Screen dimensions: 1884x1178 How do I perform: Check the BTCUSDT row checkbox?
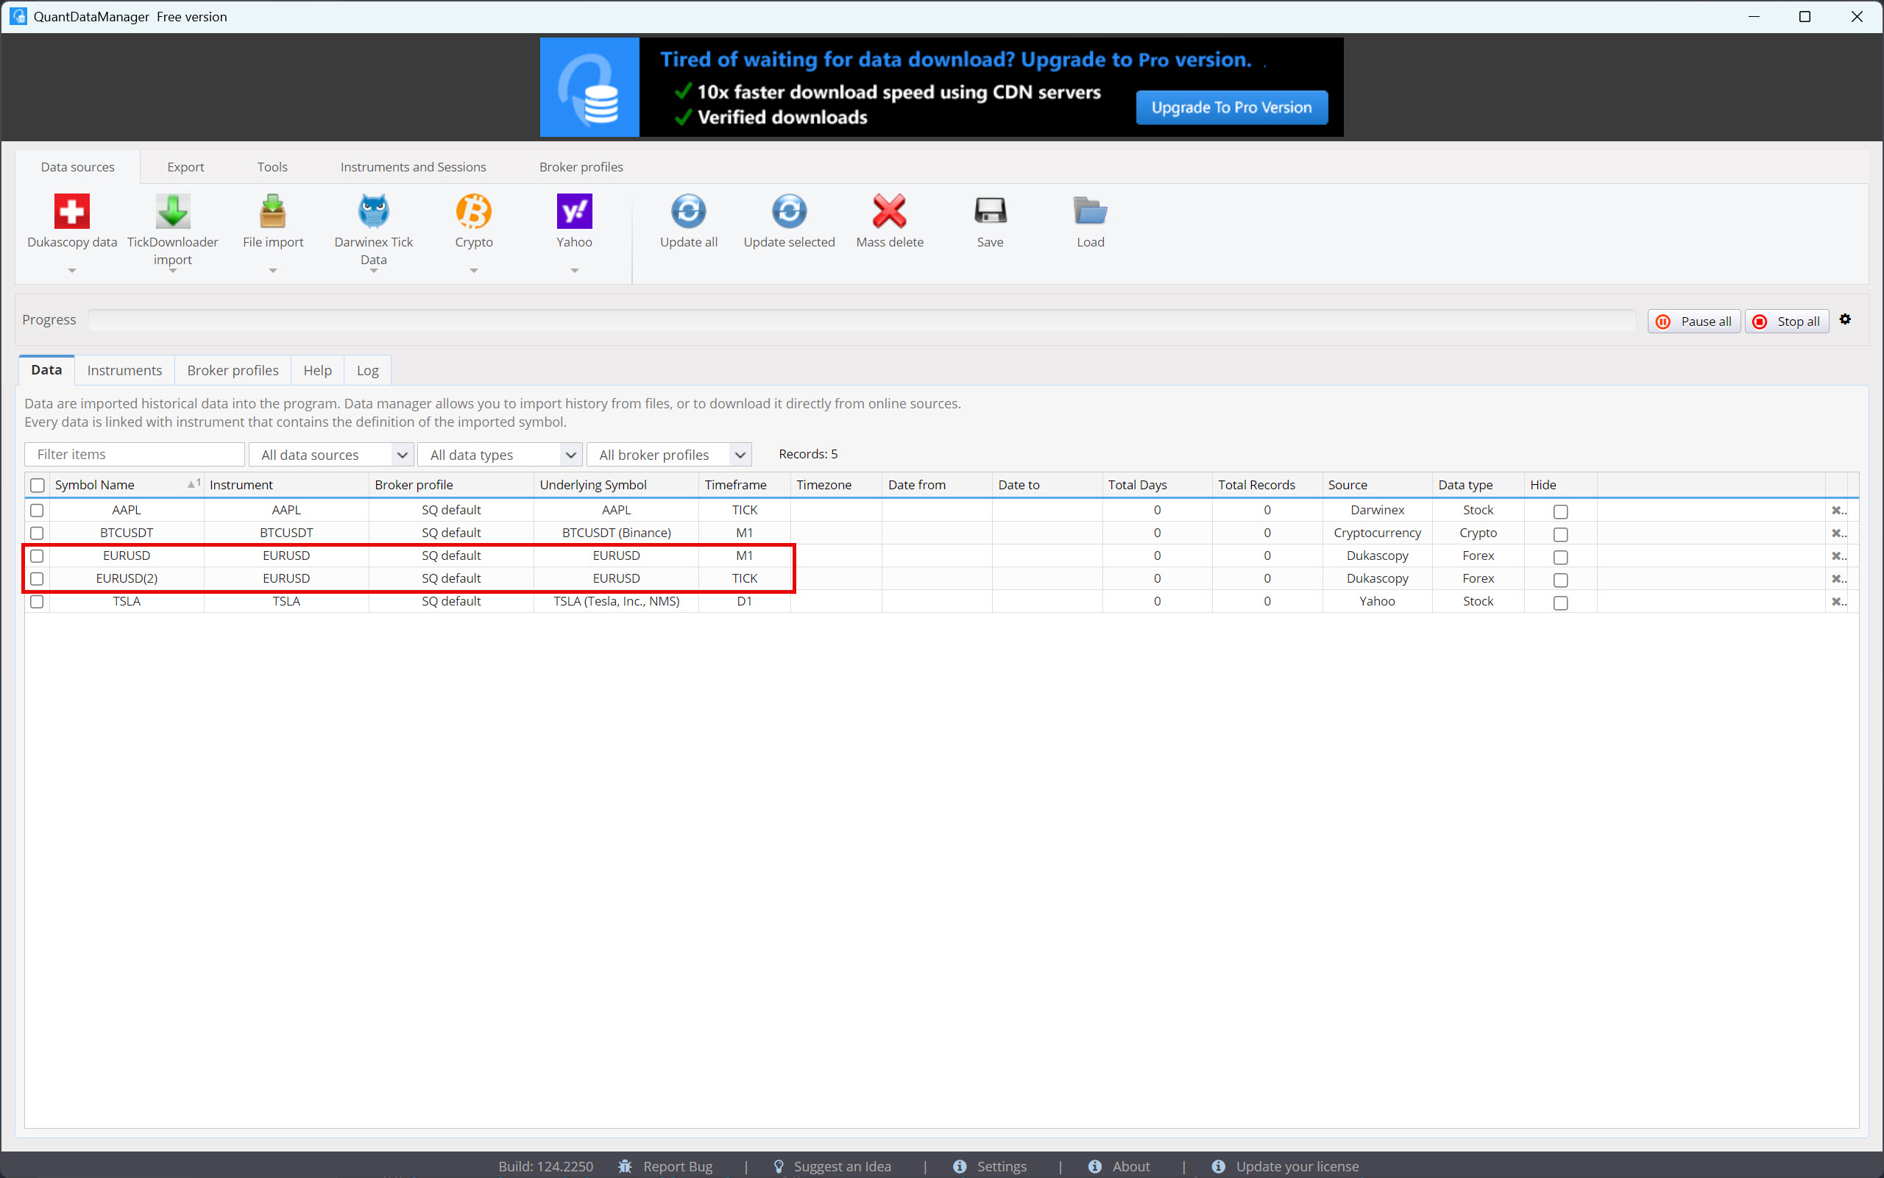pos(37,533)
